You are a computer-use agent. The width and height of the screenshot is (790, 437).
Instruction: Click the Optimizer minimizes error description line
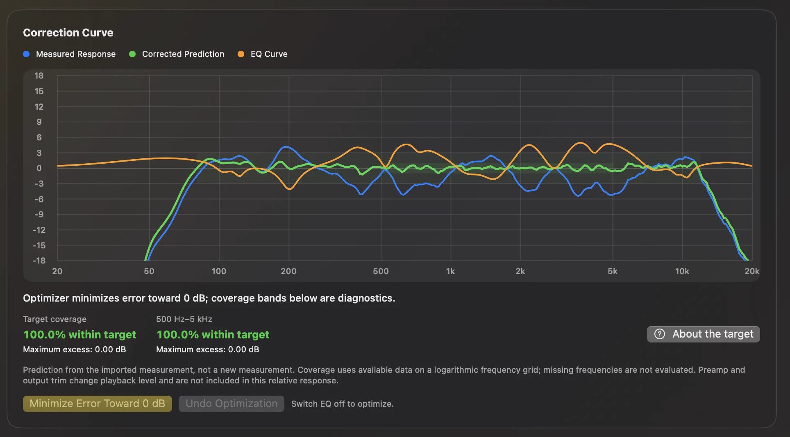(209, 298)
